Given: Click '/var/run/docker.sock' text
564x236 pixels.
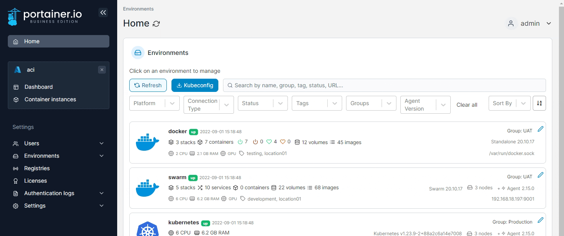Looking at the screenshot, I should [x=512, y=153].
